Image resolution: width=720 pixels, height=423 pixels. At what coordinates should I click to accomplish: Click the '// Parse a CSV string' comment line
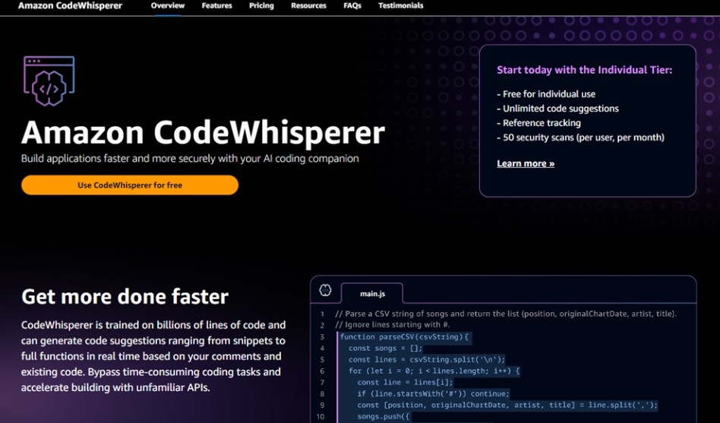click(x=506, y=314)
